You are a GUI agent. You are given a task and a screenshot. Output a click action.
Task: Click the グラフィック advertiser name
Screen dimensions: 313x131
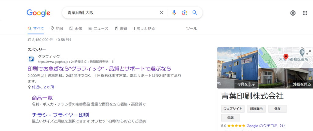[49, 56]
